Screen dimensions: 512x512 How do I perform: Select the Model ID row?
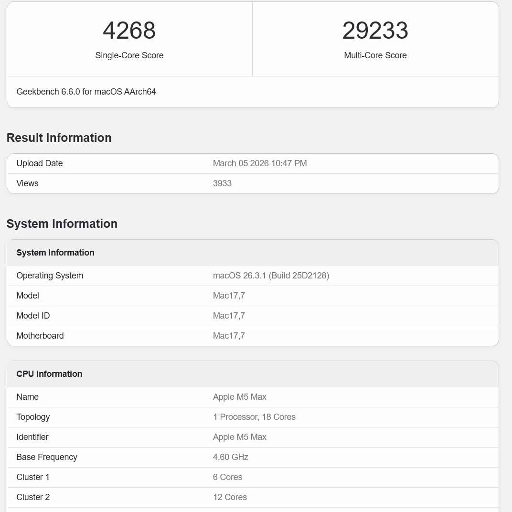[x=143, y=316]
